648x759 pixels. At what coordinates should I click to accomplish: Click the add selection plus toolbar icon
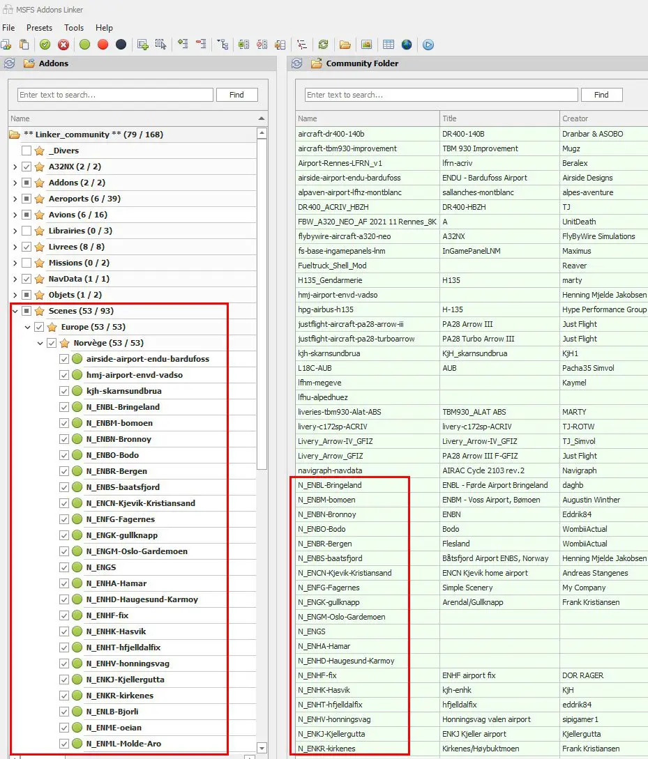[143, 45]
